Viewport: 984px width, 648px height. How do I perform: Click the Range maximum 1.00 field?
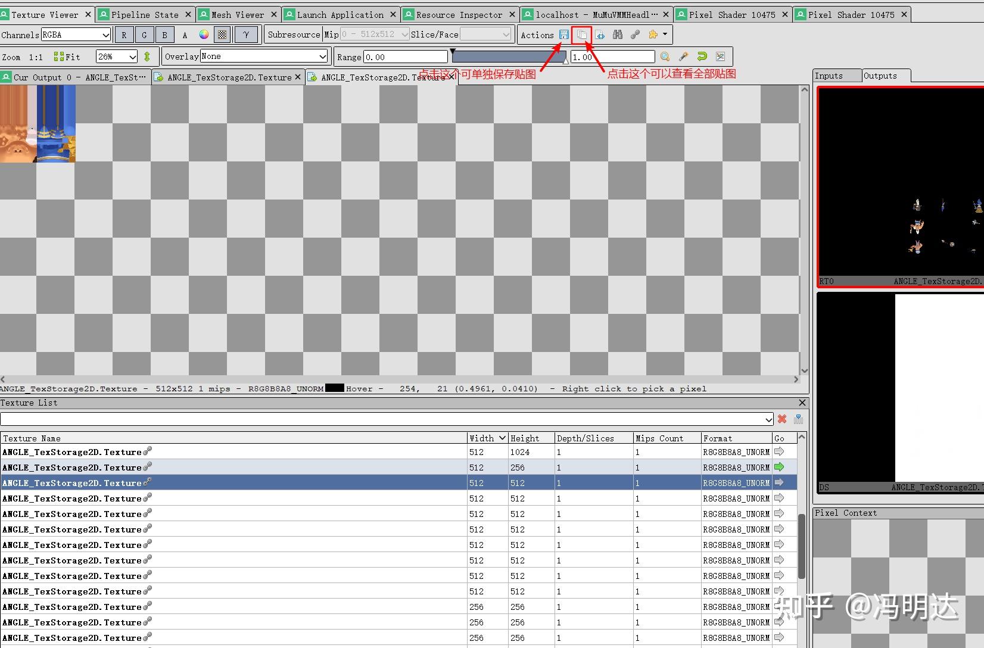pos(612,57)
